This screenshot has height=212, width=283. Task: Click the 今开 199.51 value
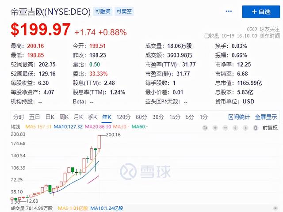point(97,46)
